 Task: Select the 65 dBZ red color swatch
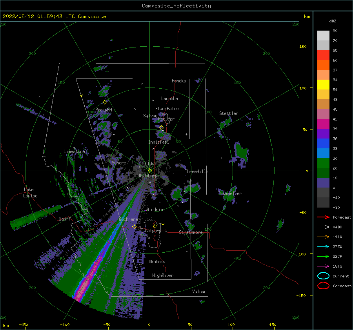coord(323,55)
